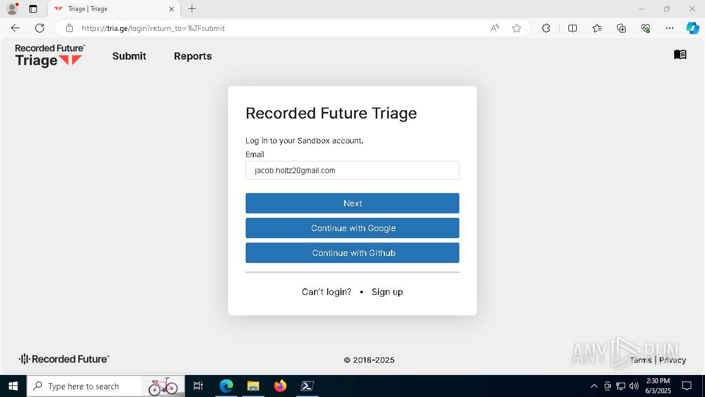The height and width of the screenshot is (397, 705).
Task: Open browser profile avatar icon
Action: click(12, 9)
